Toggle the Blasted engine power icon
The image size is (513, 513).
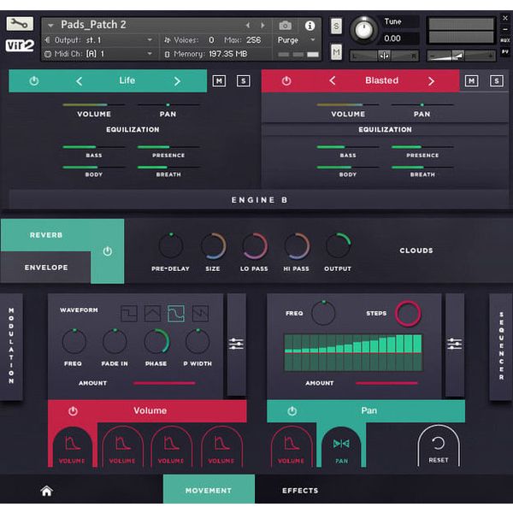(286, 81)
